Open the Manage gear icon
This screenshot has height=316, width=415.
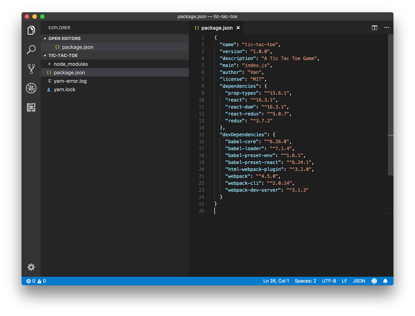31,267
